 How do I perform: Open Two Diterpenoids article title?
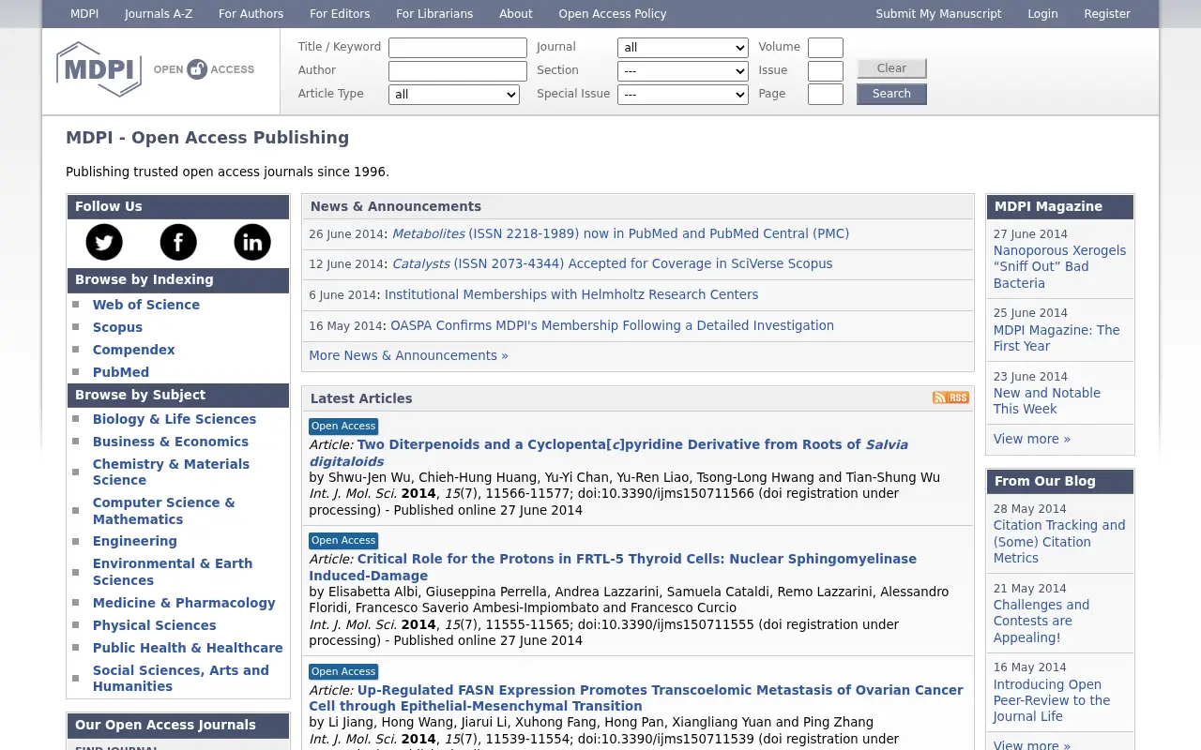(609, 453)
